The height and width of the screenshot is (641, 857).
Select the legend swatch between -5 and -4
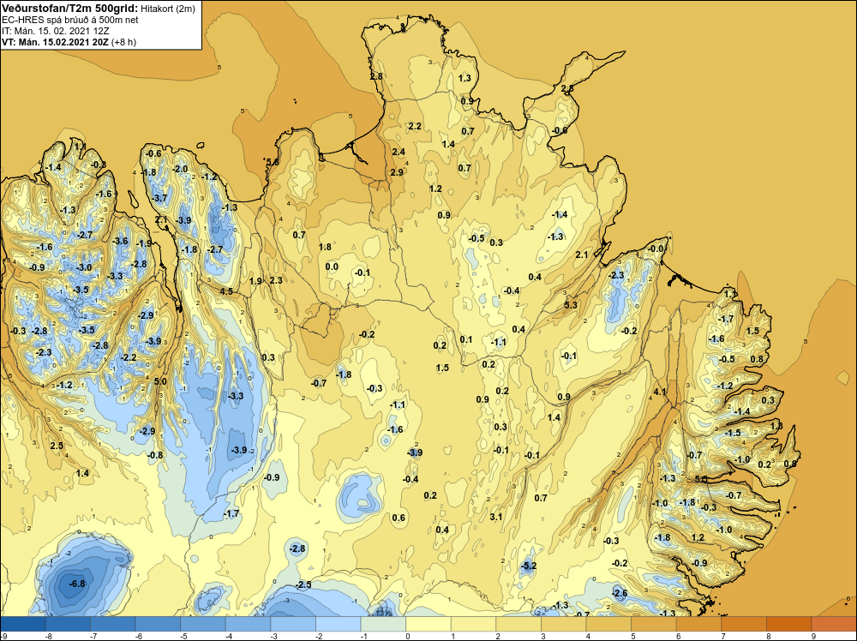coord(203,624)
